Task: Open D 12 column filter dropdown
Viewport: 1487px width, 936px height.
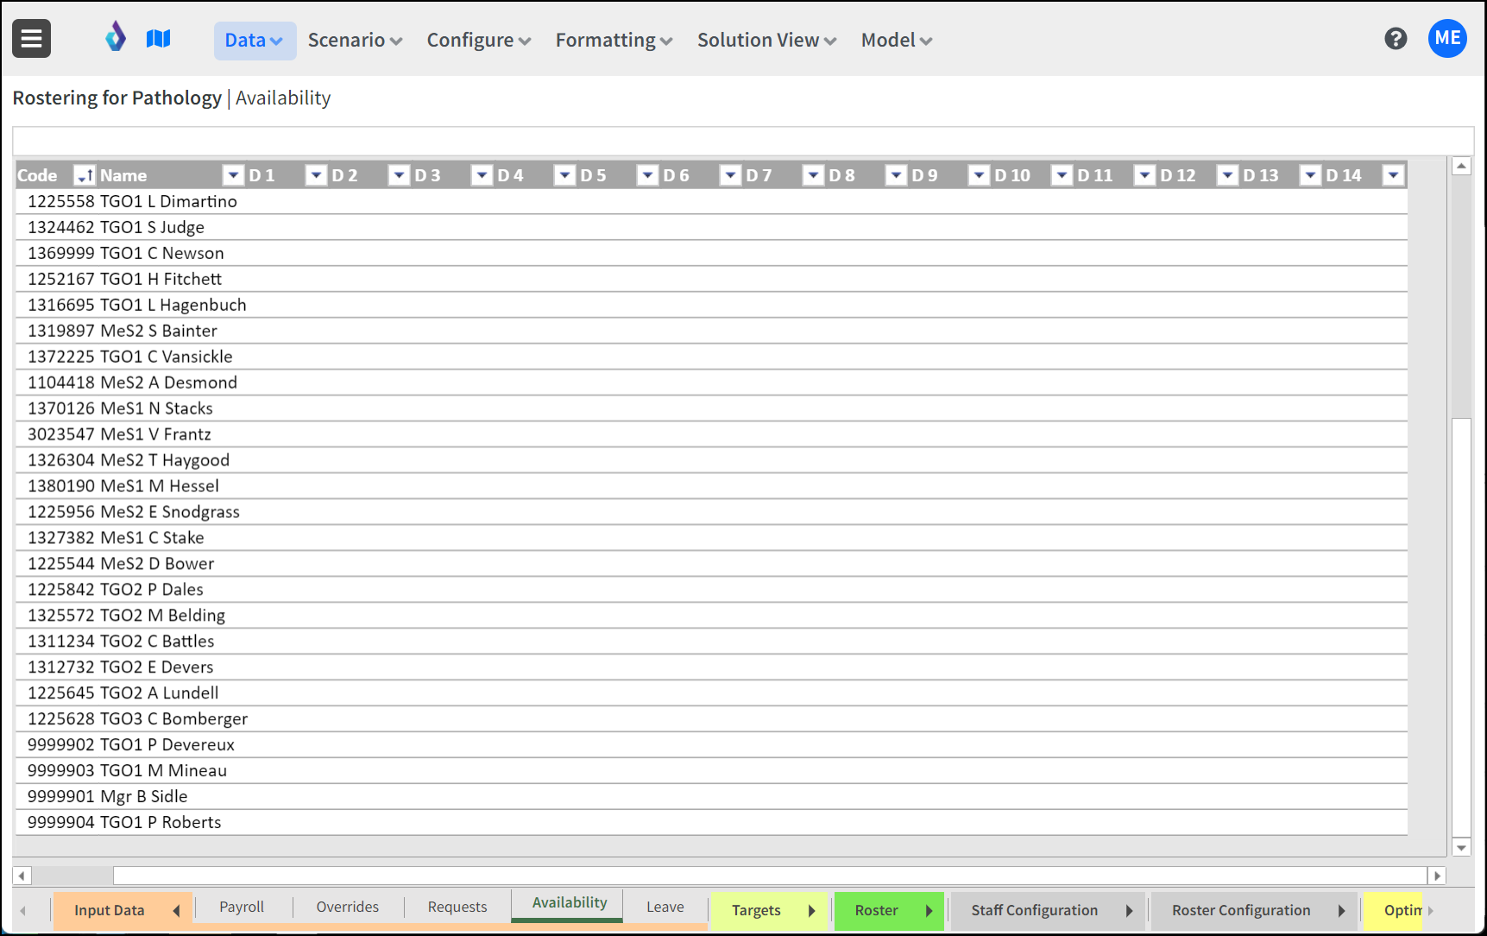Action: 1227,176
